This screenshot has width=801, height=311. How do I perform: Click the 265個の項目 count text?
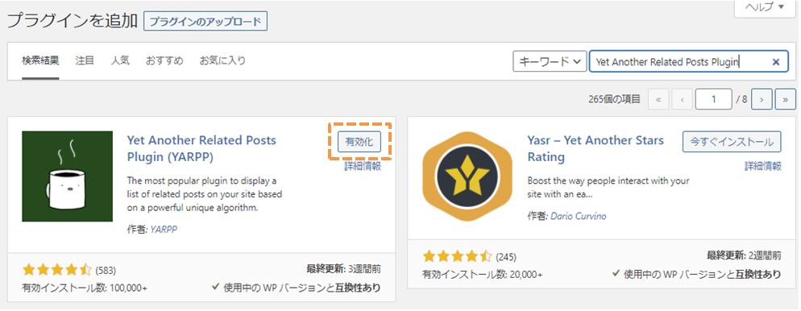pyautogui.click(x=614, y=100)
